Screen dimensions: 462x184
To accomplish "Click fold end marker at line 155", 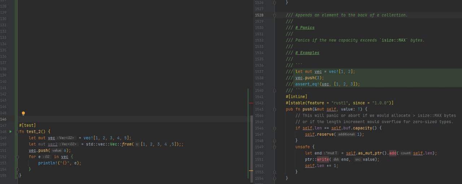I will (x=17, y=175).
